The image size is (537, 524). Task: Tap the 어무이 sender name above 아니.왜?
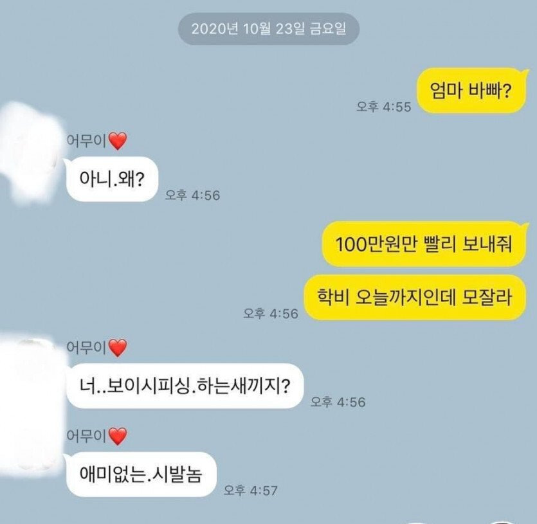click(x=87, y=140)
